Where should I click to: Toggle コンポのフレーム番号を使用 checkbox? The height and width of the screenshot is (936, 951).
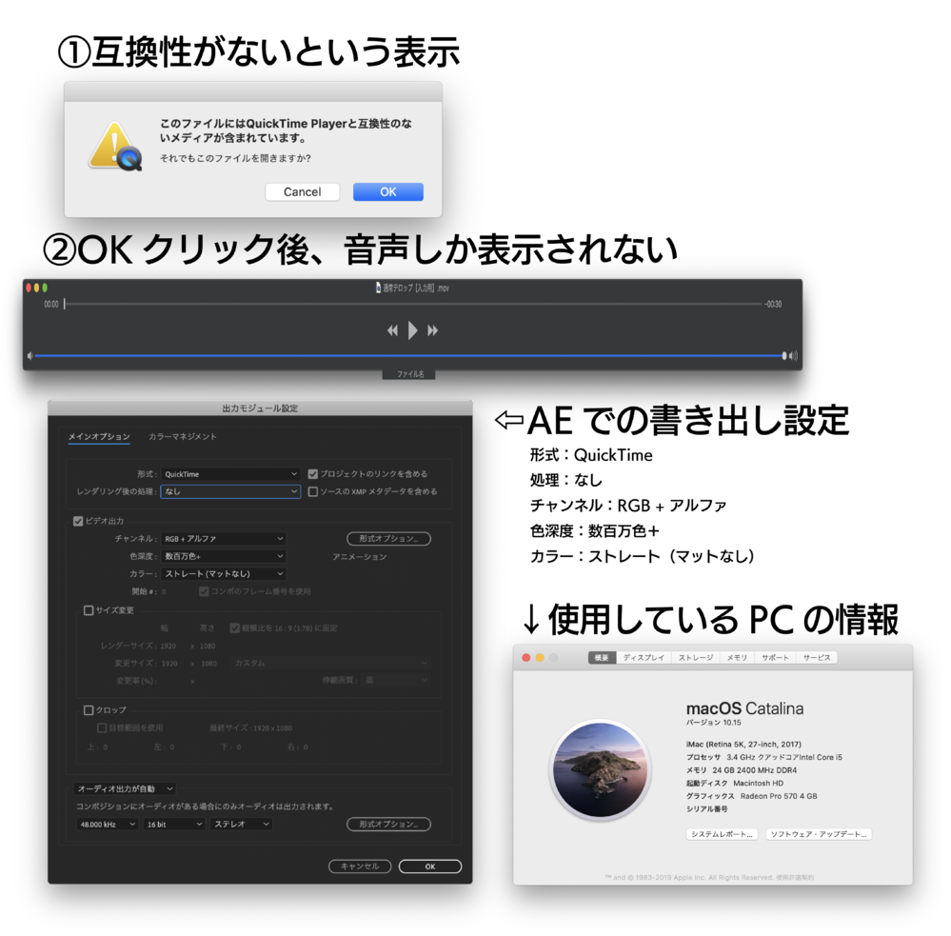click(204, 591)
